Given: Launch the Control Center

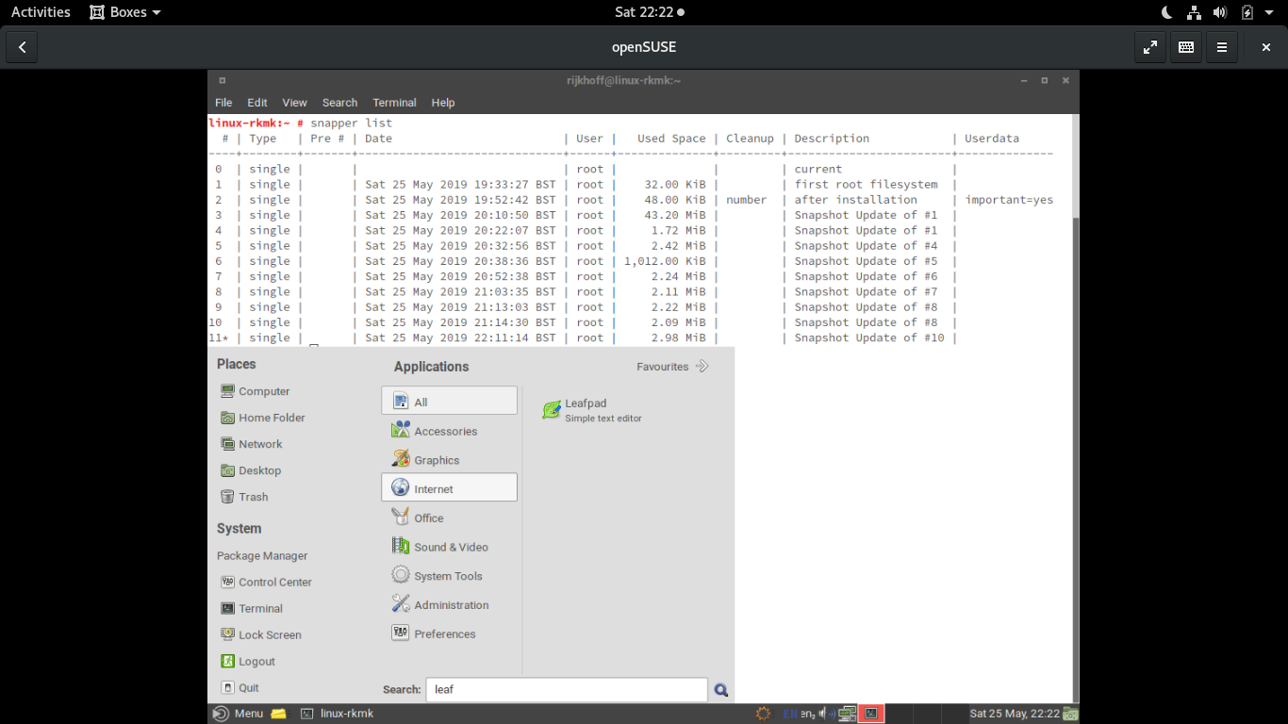Looking at the screenshot, I should click(x=265, y=583).
